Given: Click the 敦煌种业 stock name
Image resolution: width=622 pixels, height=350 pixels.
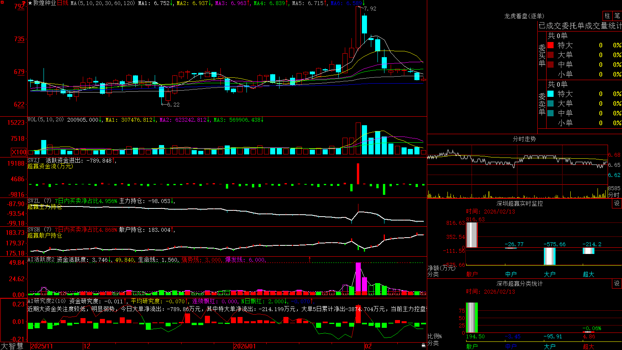Looking at the screenshot, I should pos(45,3).
